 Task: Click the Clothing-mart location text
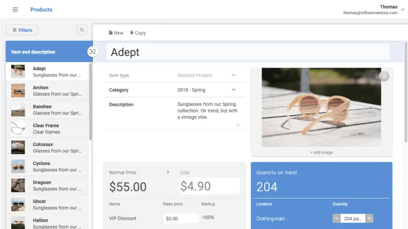tap(270, 219)
